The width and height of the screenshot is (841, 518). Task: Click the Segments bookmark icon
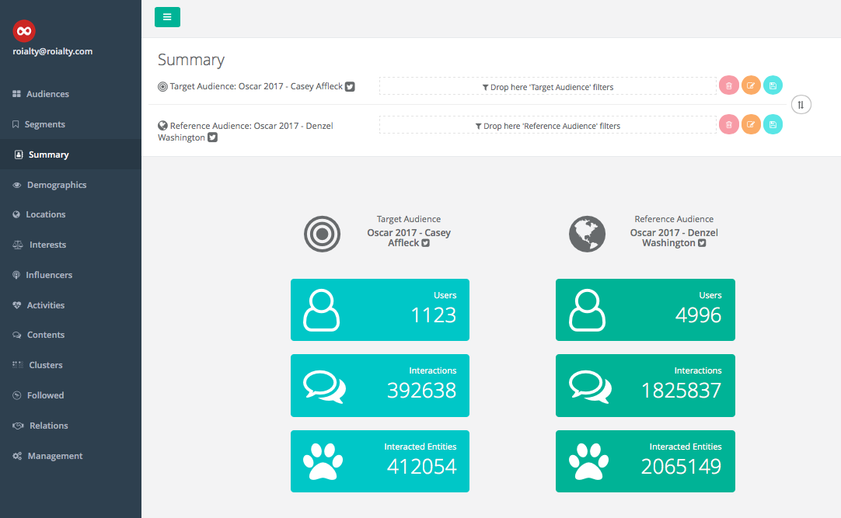click(x=16, y=124)
